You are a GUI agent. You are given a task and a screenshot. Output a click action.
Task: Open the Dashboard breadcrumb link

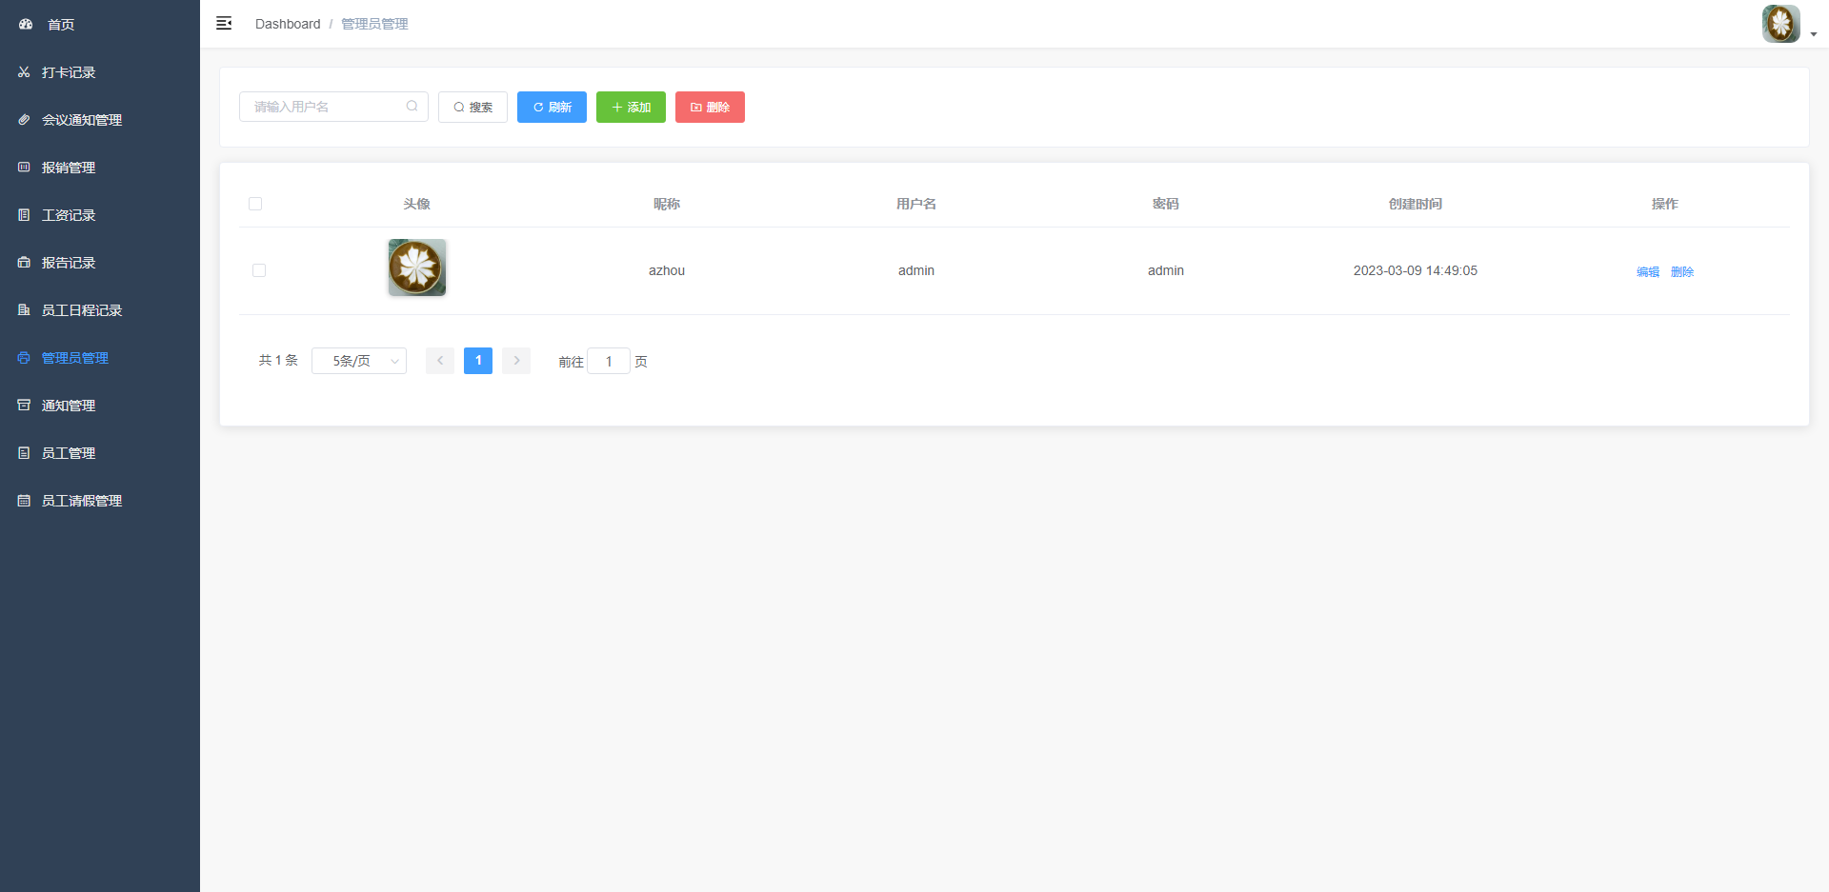pyautogui.click(x=288, y=23)
